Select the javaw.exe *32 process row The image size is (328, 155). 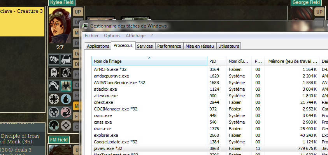tap(148, 148)
